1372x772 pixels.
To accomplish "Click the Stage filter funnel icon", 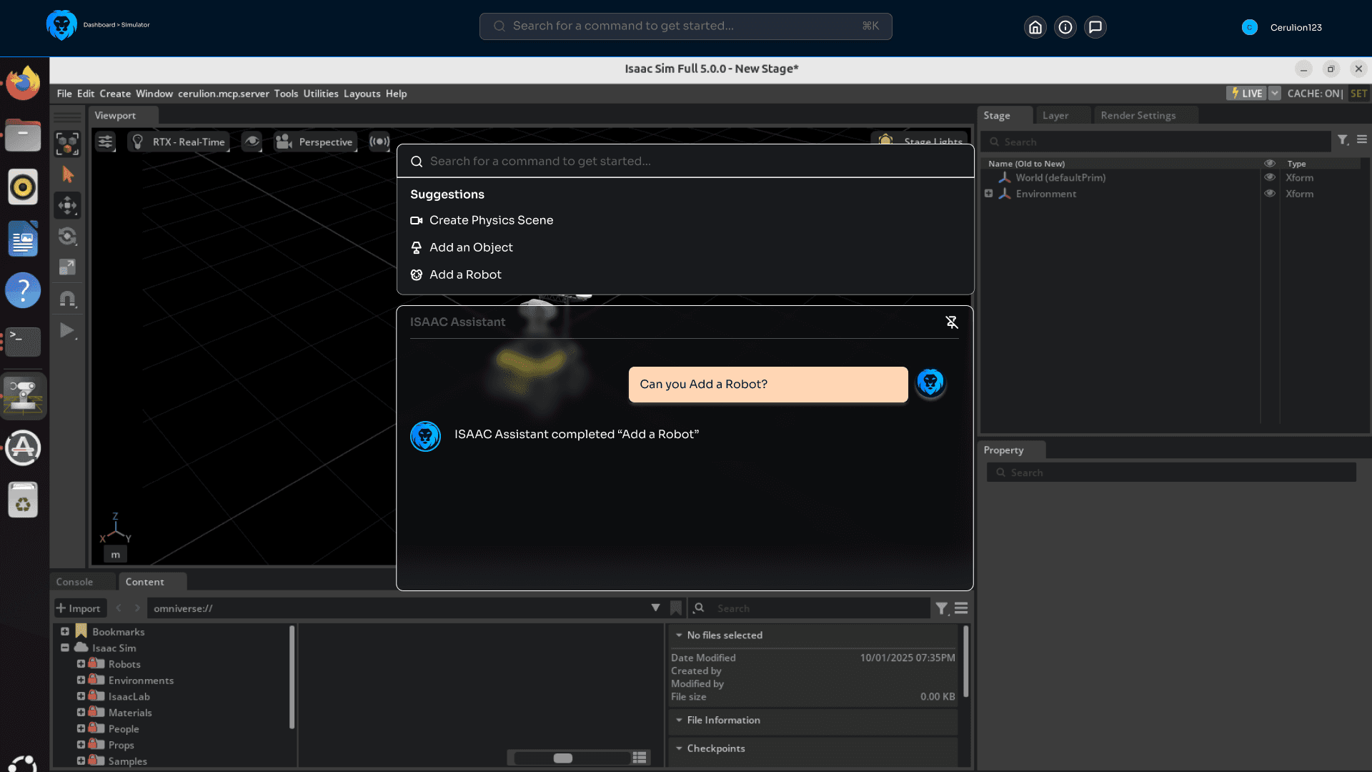I will tap(1343, 141).
